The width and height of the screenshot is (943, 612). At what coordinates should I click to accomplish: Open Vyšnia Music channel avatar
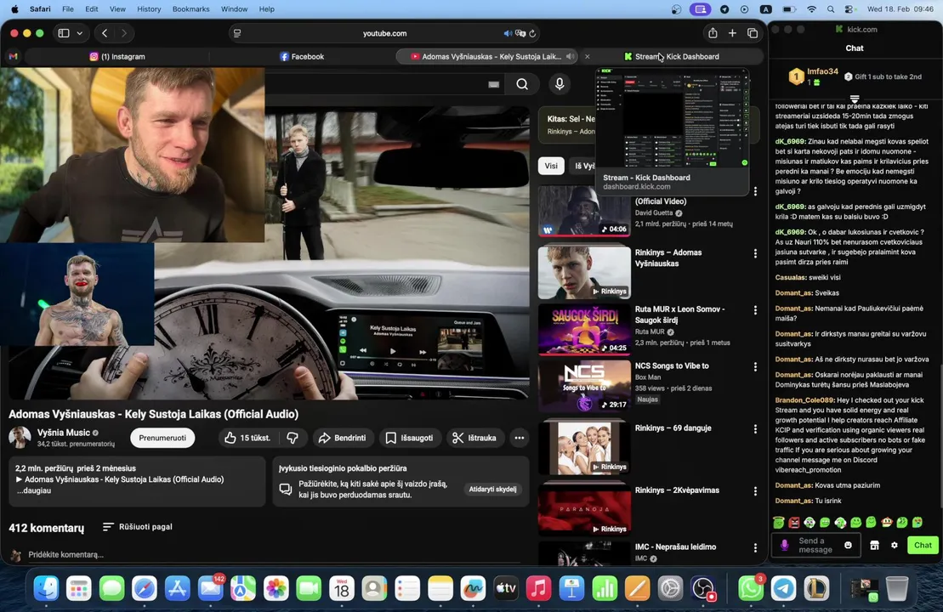click(x=20, y=437)
